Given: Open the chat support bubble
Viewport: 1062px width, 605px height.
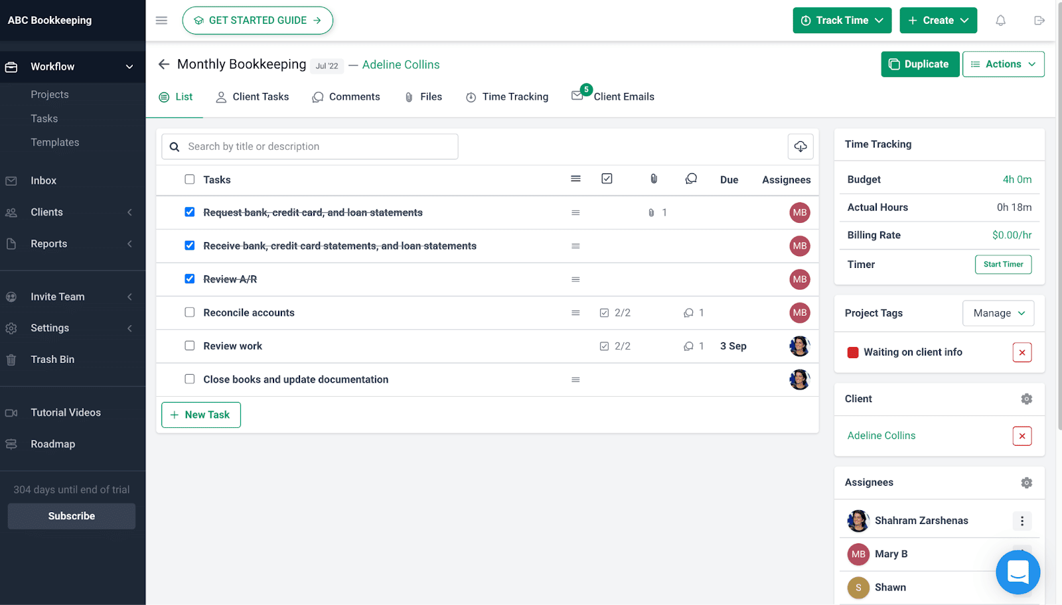Looking at the screenshot, I should [1018, 572].
